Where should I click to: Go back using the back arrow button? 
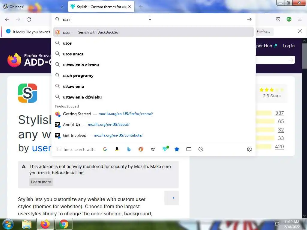(x=7, y=19)
